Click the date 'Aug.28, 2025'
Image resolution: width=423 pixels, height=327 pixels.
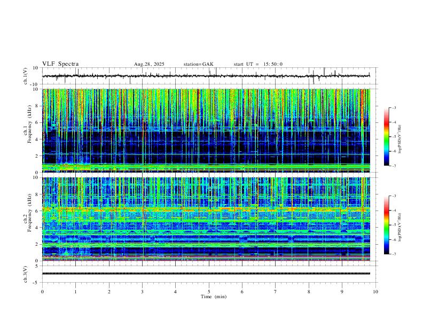coord(149,64)
